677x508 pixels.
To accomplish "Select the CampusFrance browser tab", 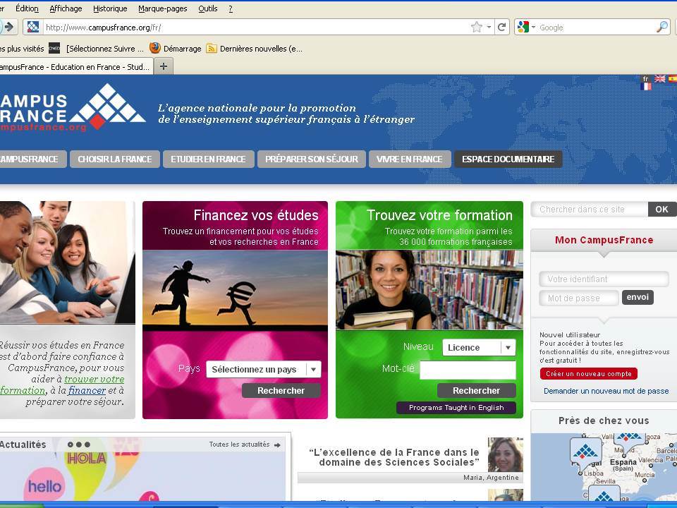I will (75, 66).
